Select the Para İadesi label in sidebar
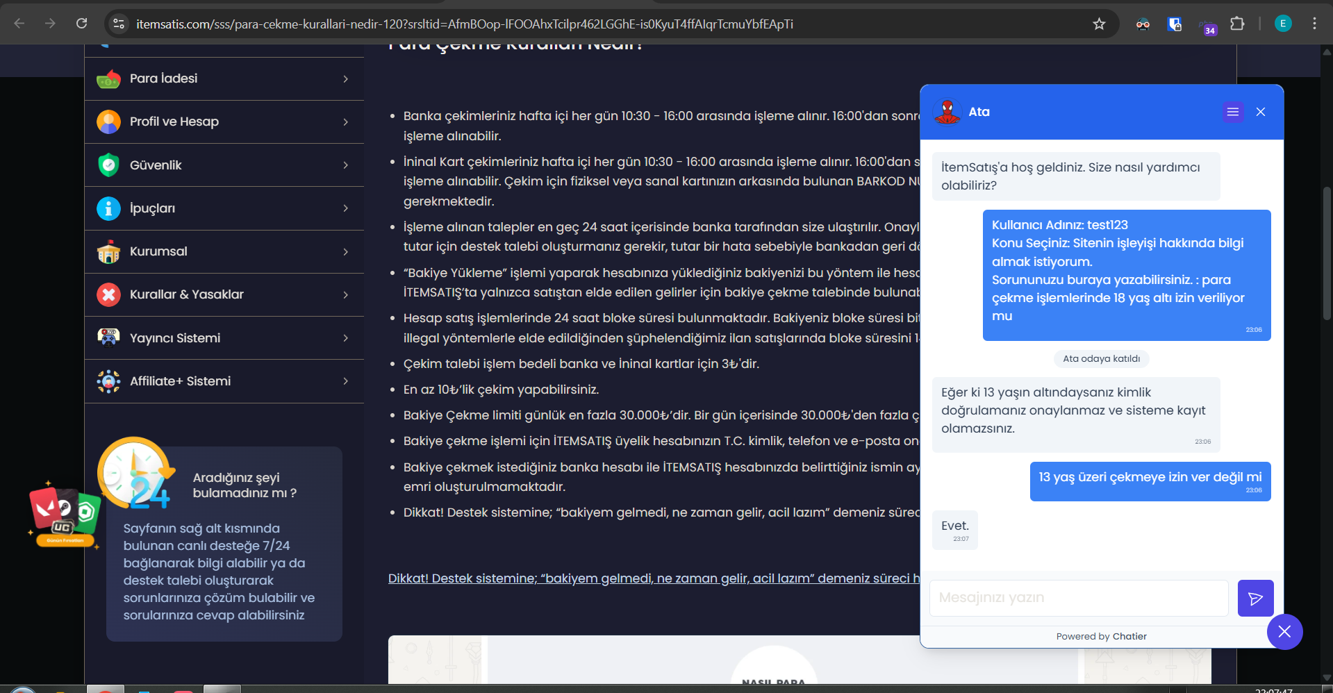This screenshot has height=693, width=1333. pos(164,78)
